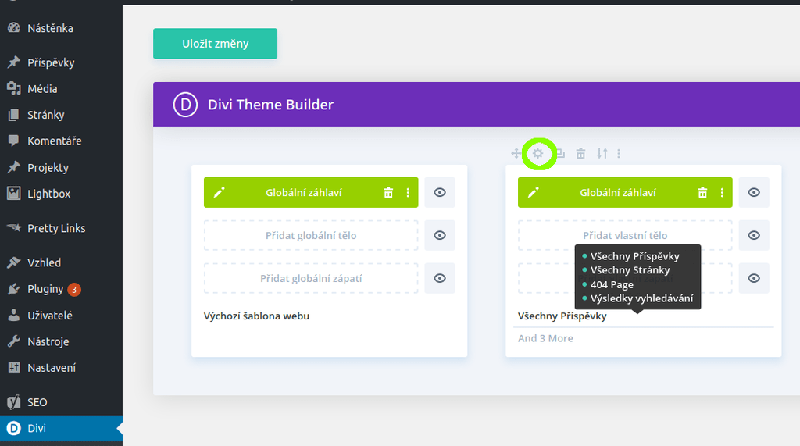Click the And 3 More text
The image size is (800, 446).
[545, 338]
